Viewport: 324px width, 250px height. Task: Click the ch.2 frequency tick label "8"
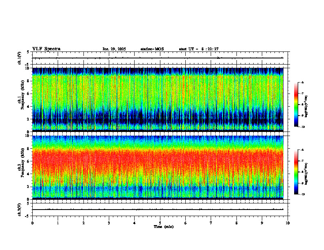point(29,149)
